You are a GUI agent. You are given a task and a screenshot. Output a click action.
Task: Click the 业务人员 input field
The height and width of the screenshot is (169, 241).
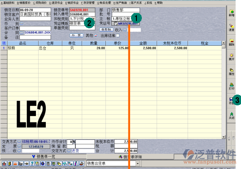(35, 19)
